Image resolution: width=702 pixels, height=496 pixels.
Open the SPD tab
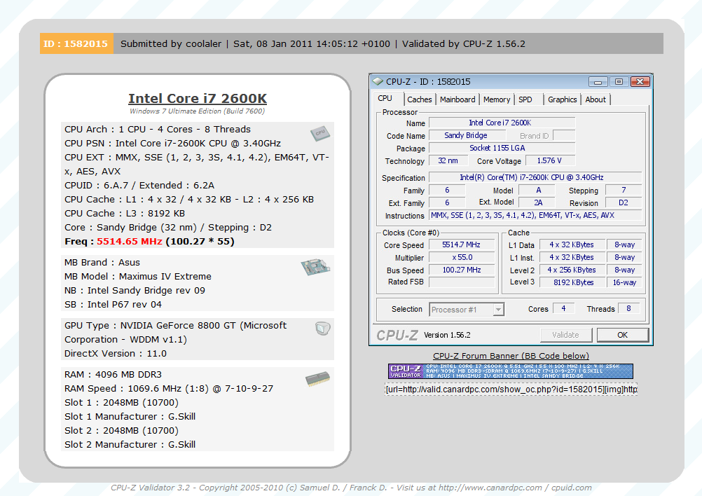(525, 99)
